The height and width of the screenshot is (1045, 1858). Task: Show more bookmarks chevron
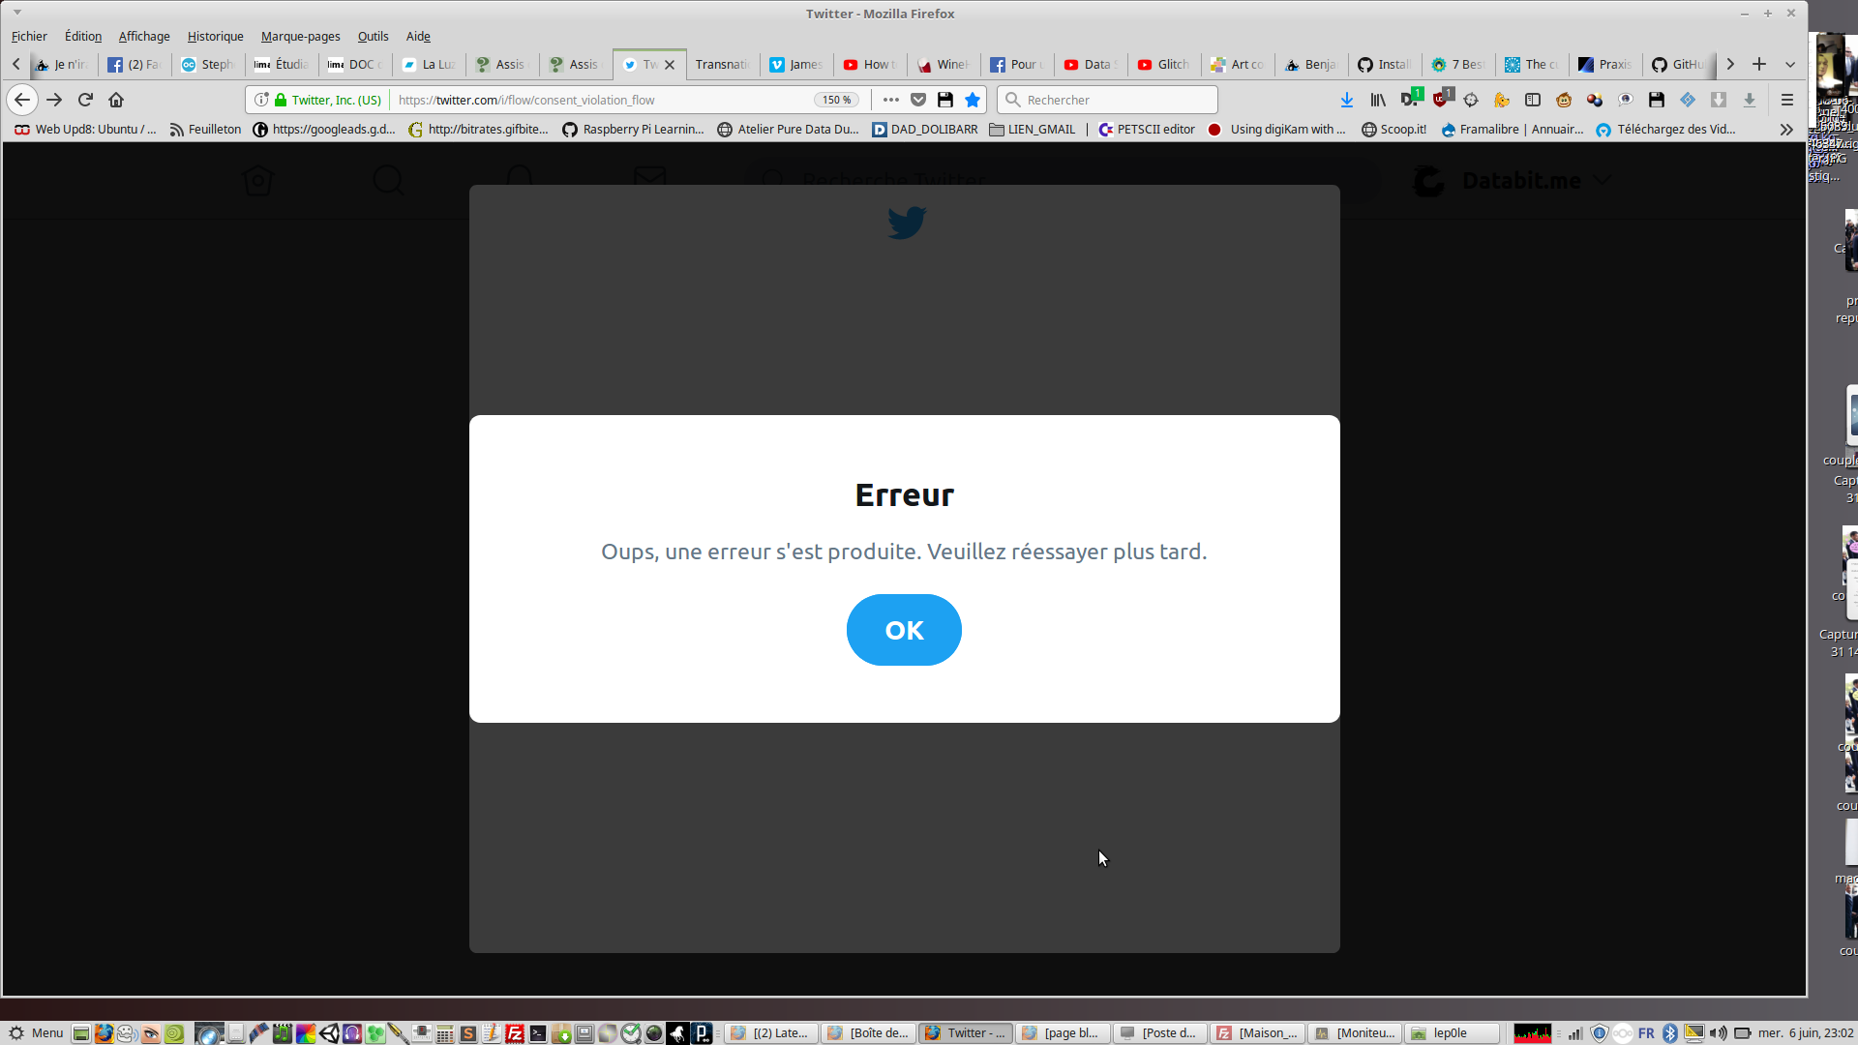(1786, 129)
